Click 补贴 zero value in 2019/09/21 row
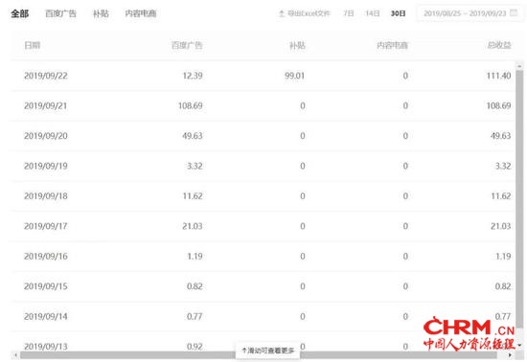This screenshot has height=362, width=527. 303,105
